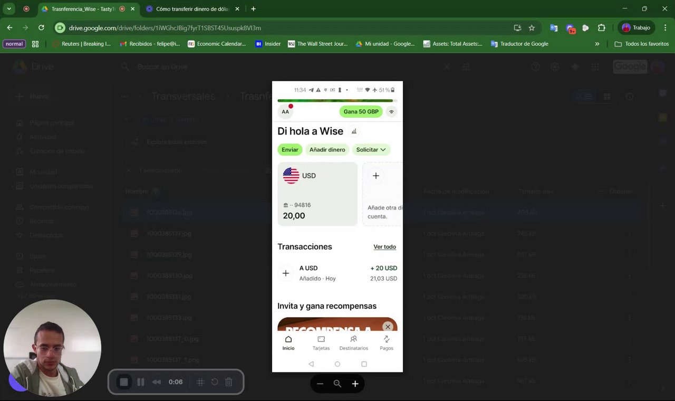Toggle the balance visibility eye icon
Image resolution: width=675 pixels, height=401 pixels.
(391, 112)
